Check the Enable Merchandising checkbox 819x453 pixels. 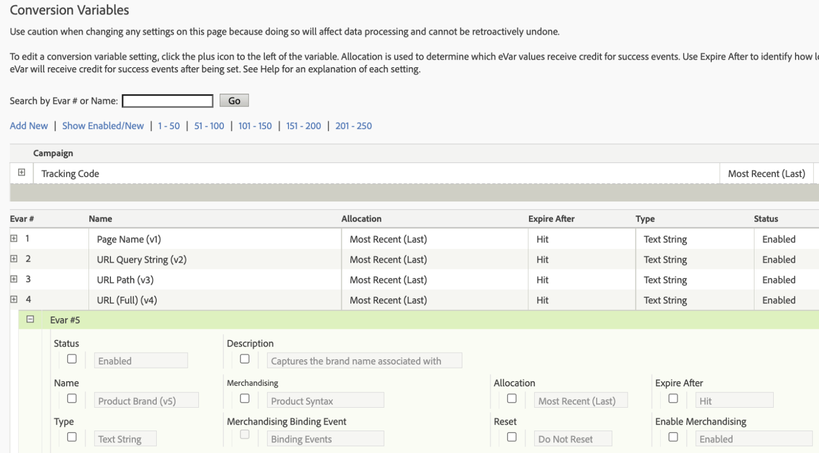pos(673,437)
